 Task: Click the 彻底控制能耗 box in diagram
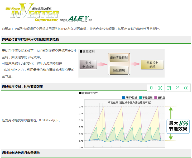tap(152, 65)
